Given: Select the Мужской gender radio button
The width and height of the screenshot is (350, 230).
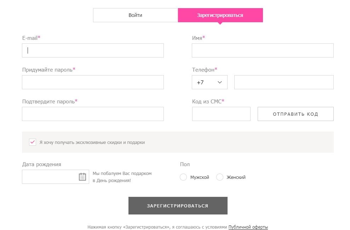Looking at the screenshot, I should (183, 177).
